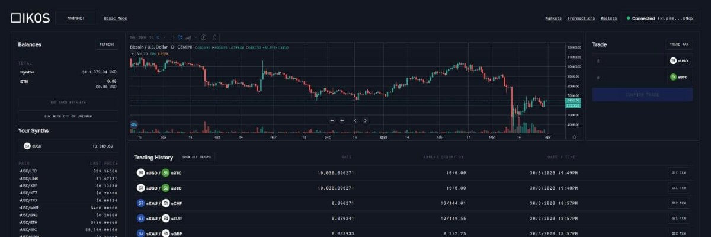This screenshot has width=711, height=237.
Task: Select the 30m chart interval
Action: [142, 37]
